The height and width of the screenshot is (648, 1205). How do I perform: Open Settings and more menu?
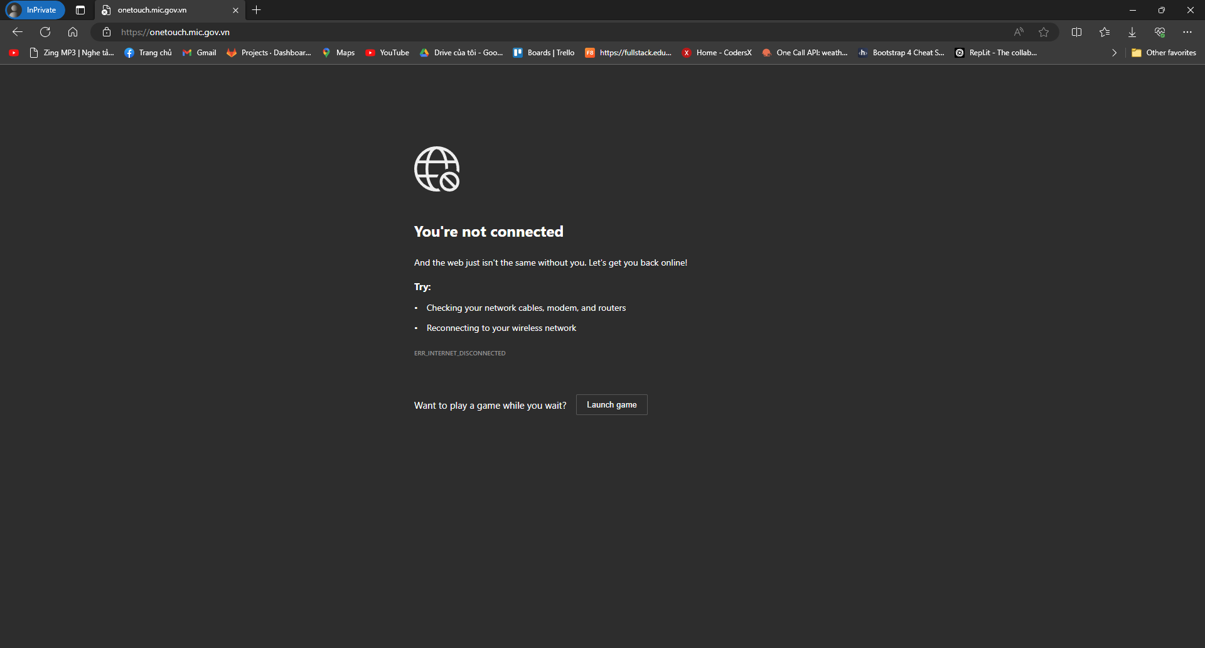(x=1187, y=32)
